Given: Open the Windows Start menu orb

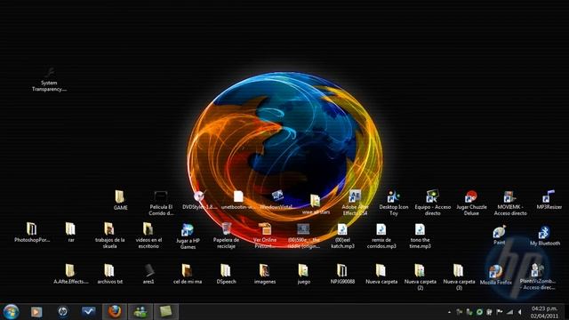Looking at the screenshot, I should pyautogui.click(x=11, y=312).
